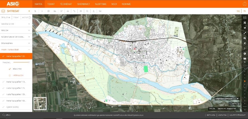Toggle the Qytetet (ASIG) layer checkmark
The width and height of the screenshot is (248, 119).
tap(3, 107)
